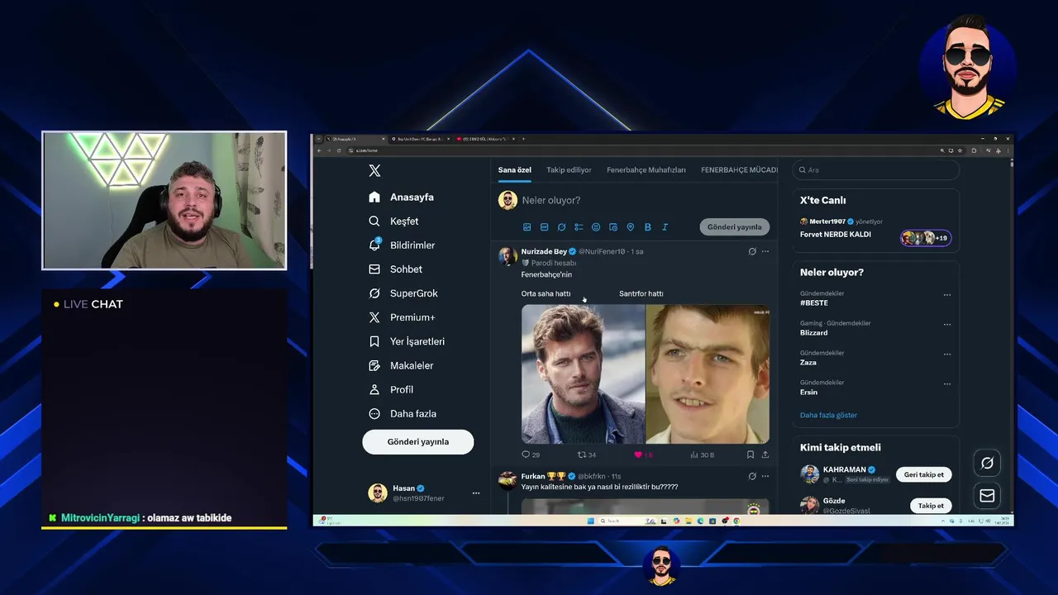1058x595 pixels.
Task: Open more options on Furkan's post
Action: (x=765, y=476)
